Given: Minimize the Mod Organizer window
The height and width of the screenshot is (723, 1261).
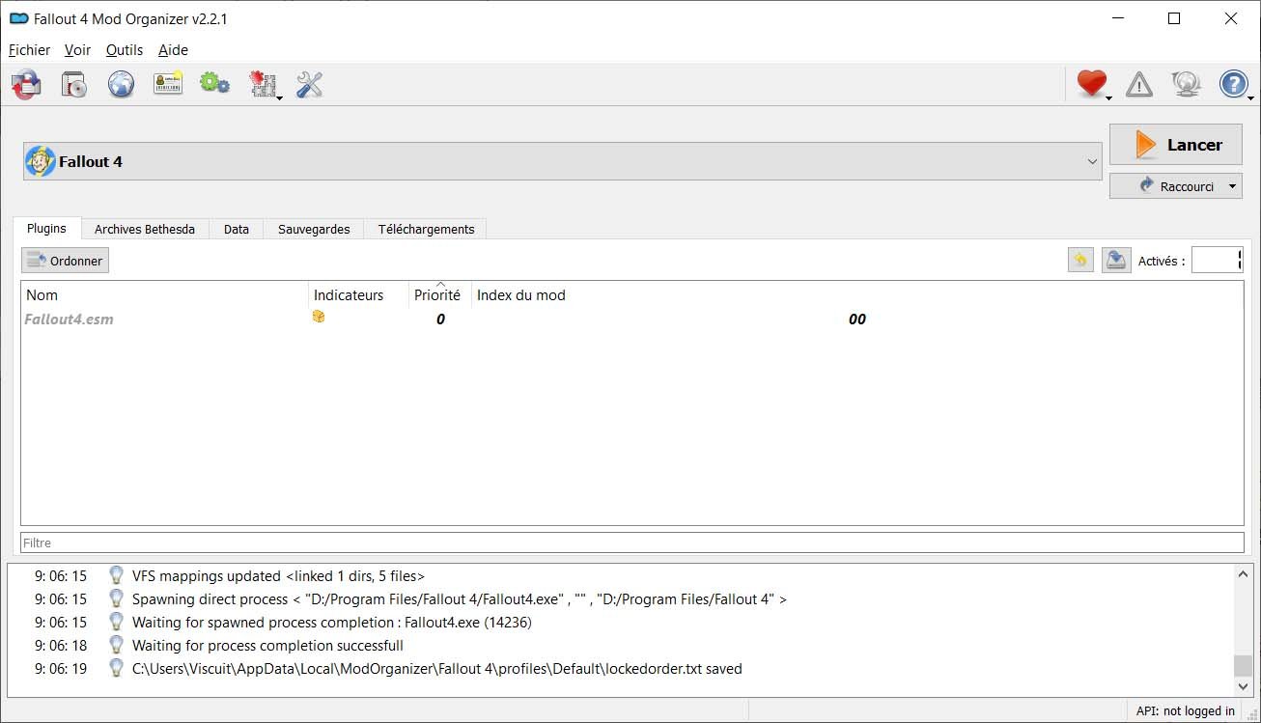Looking at the screenshot, I should [1118, 18].
